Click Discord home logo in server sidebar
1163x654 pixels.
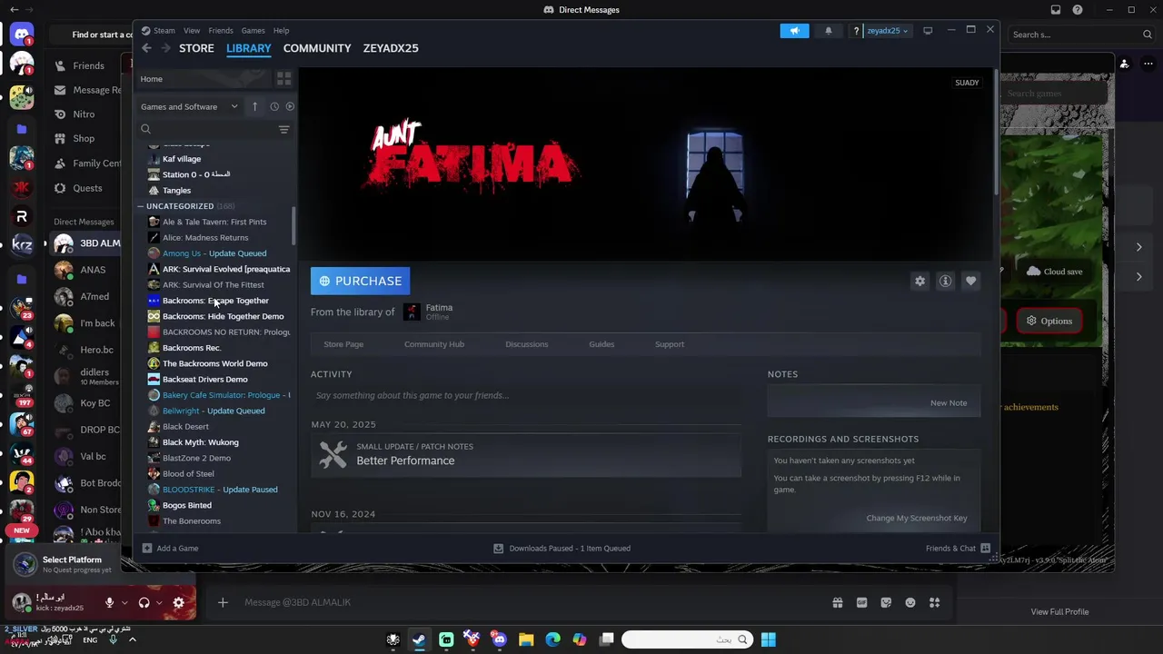coord(22,35)
